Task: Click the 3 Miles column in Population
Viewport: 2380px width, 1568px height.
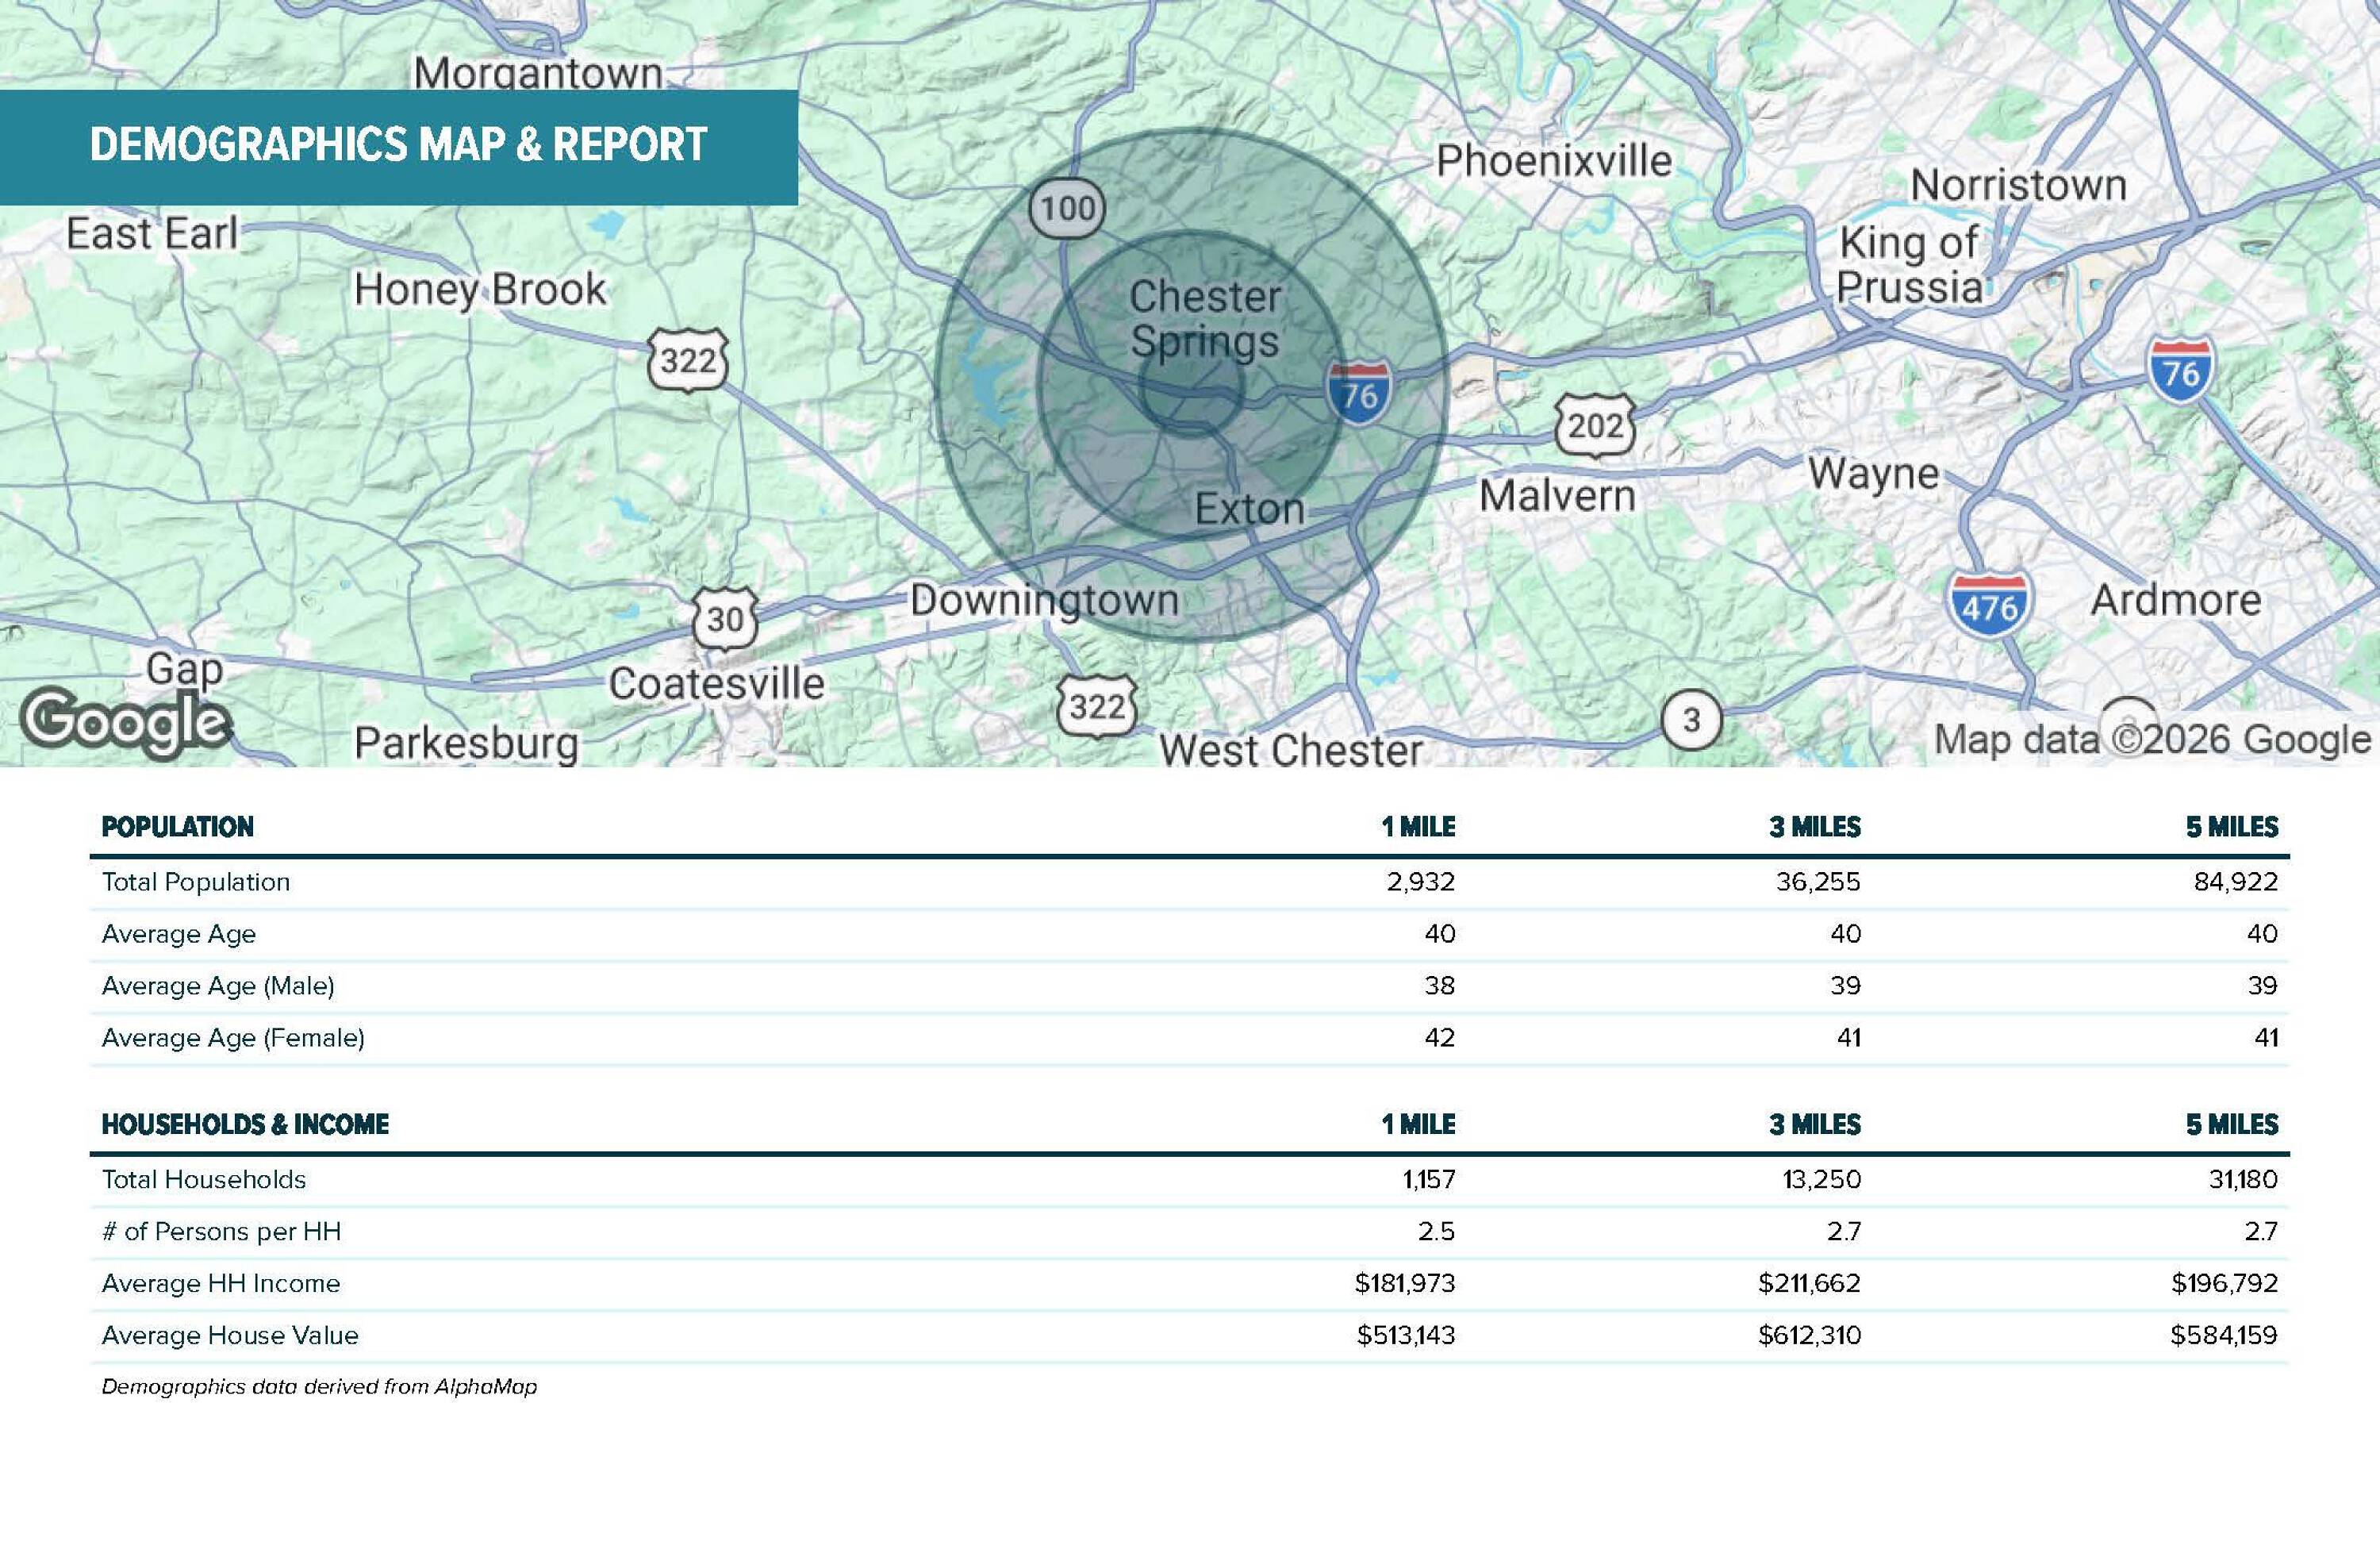Action: point(1815,827)
